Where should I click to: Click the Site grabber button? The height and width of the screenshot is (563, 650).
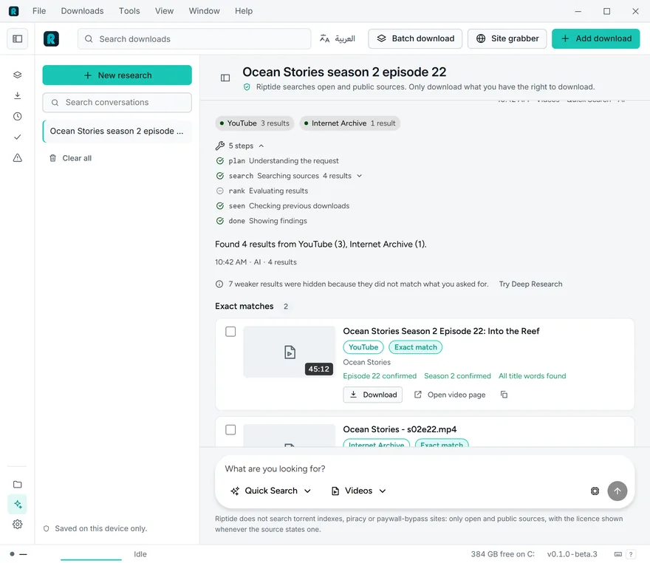point(507,39)
